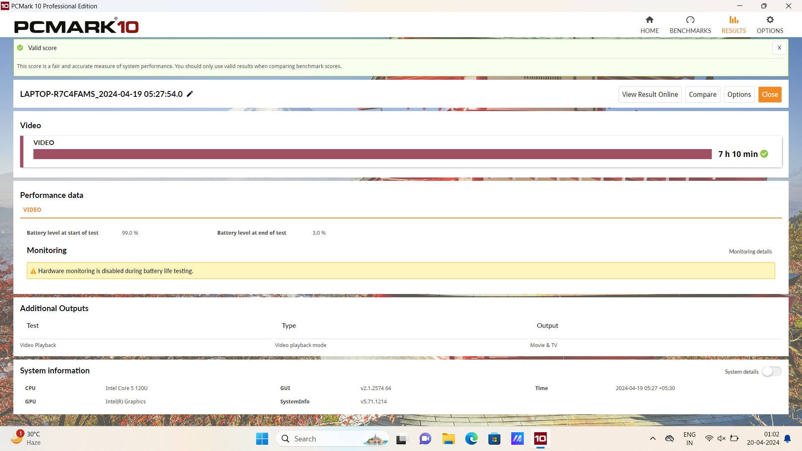Open the notification bell in system tray
Screen dimensions: 802x451
[x=787, y=438]
